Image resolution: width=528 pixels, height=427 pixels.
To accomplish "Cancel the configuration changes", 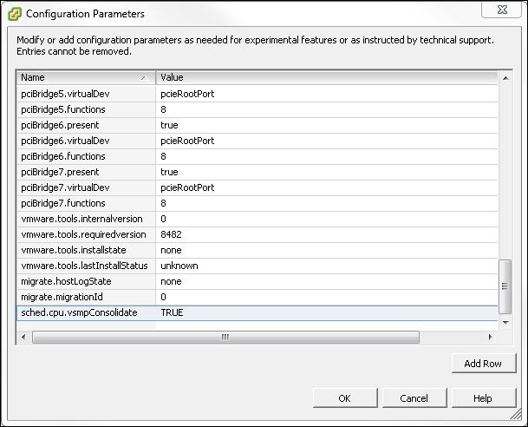I will (x=414, y=398).
